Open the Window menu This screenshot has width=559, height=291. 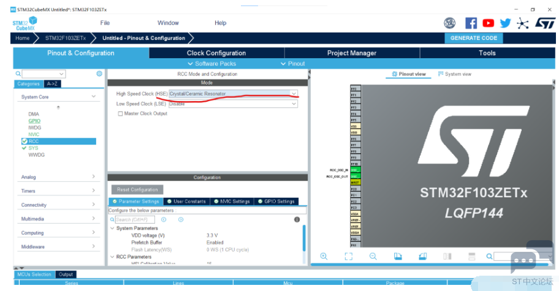coord(168,23)
